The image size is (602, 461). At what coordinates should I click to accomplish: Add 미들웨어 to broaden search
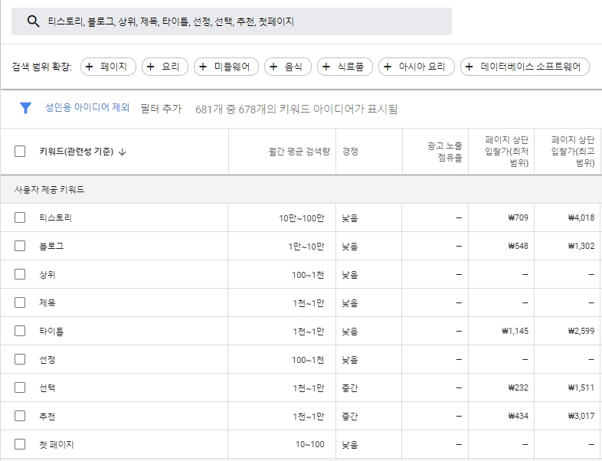click(x=226, y=67)
